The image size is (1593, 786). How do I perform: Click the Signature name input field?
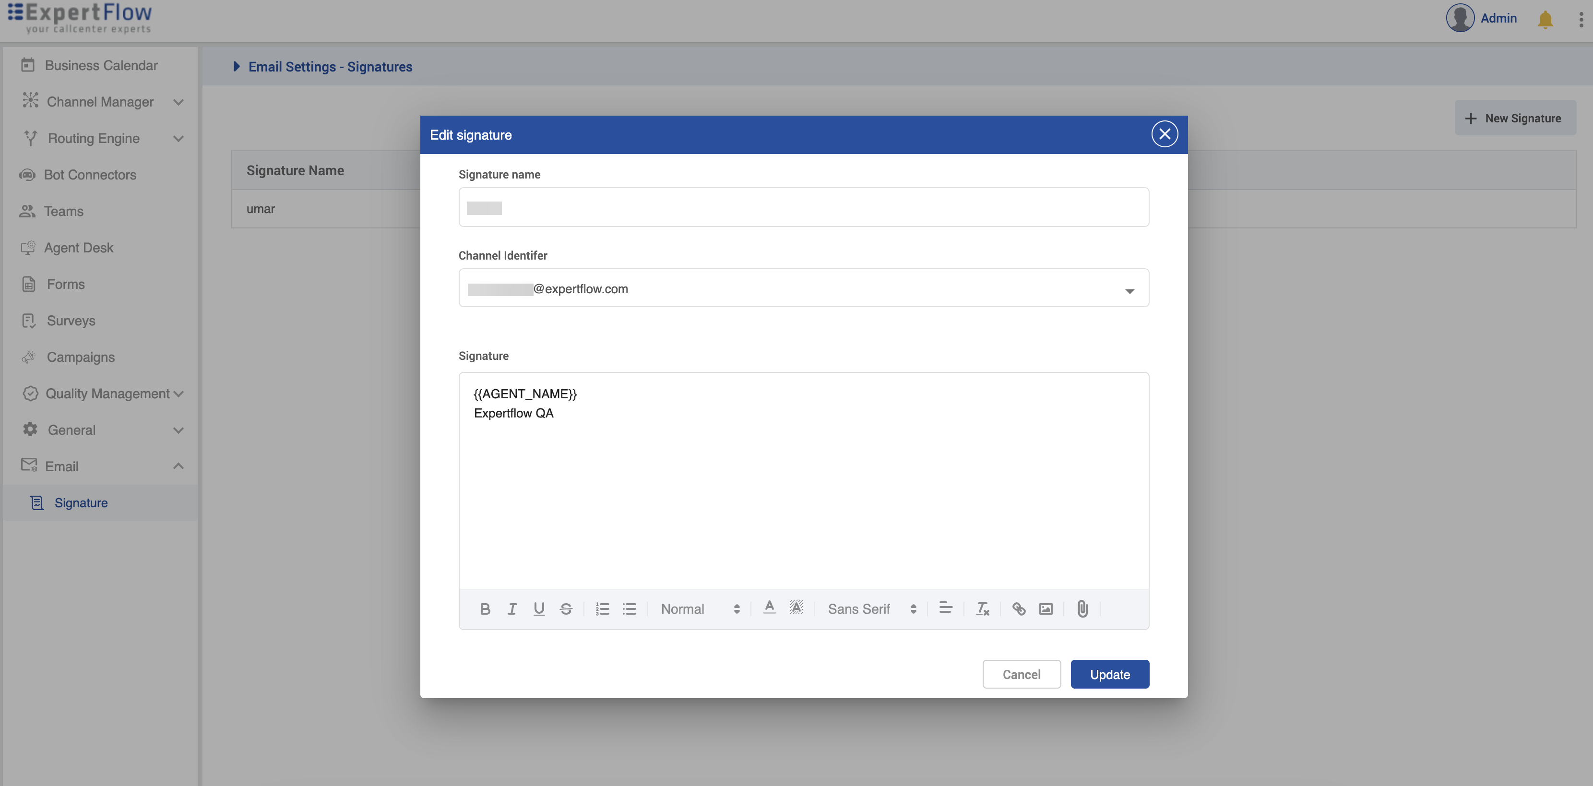[x=803, y=207]
